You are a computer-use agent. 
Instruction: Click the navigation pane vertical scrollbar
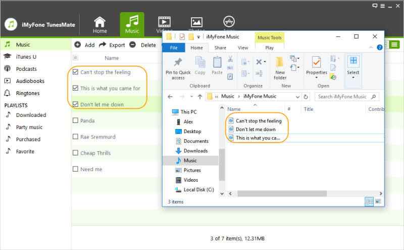(x=222, y=164)
